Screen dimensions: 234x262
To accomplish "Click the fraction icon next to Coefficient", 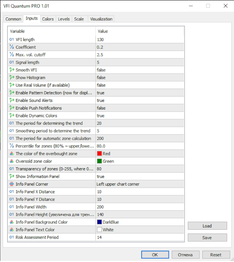I will pyautogui.click(x=12, y=47).
